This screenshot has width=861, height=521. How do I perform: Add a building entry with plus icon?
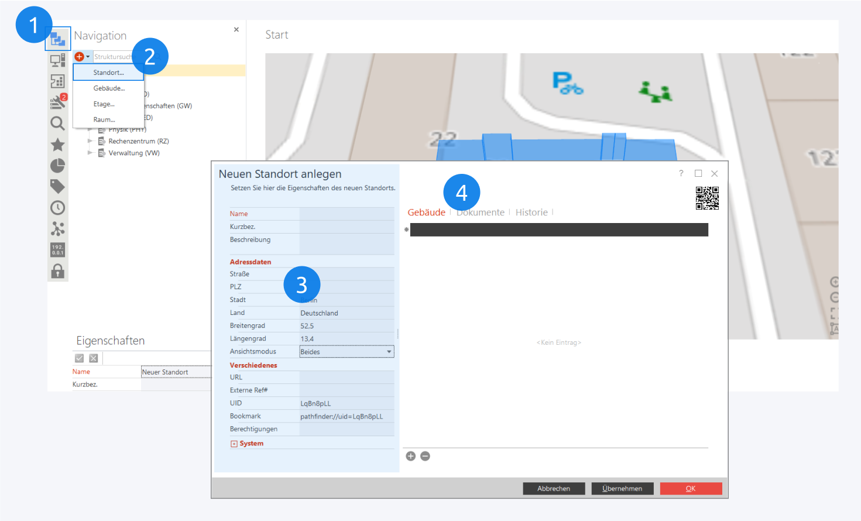(411, 457)
